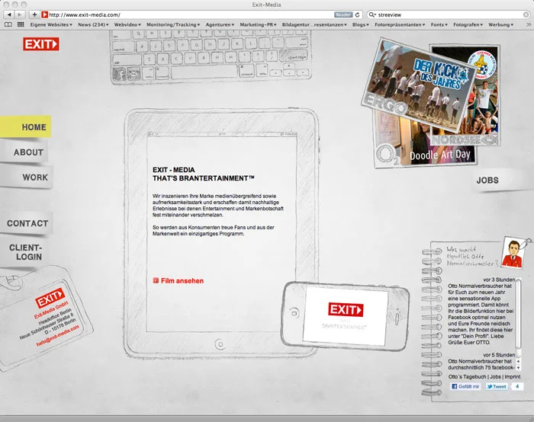Click the notepad feed scrollbar down arrow
This screenshot has width=534, height=422.
coord(518,367)
